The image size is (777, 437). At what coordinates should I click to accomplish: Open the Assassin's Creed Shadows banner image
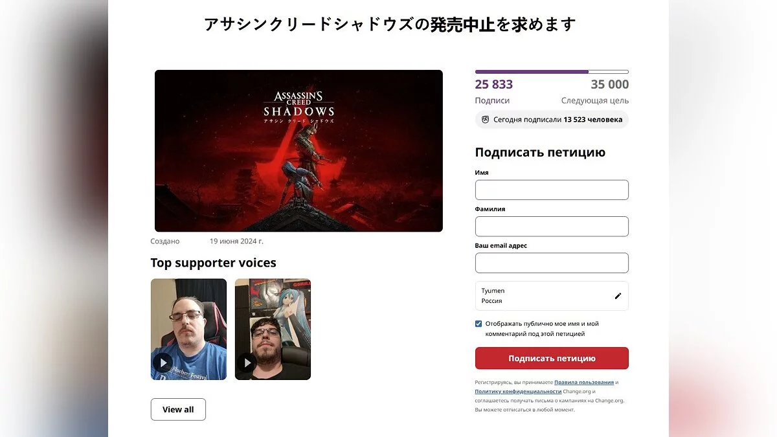298,151
